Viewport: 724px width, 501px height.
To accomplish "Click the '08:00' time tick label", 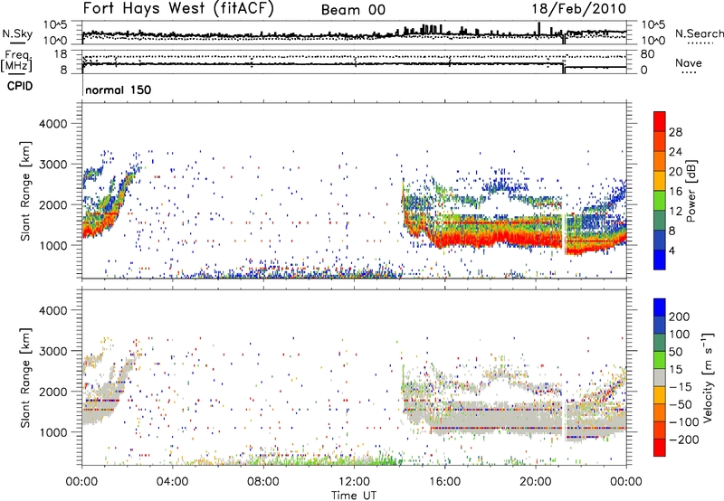I will click(x=263, y=482).
